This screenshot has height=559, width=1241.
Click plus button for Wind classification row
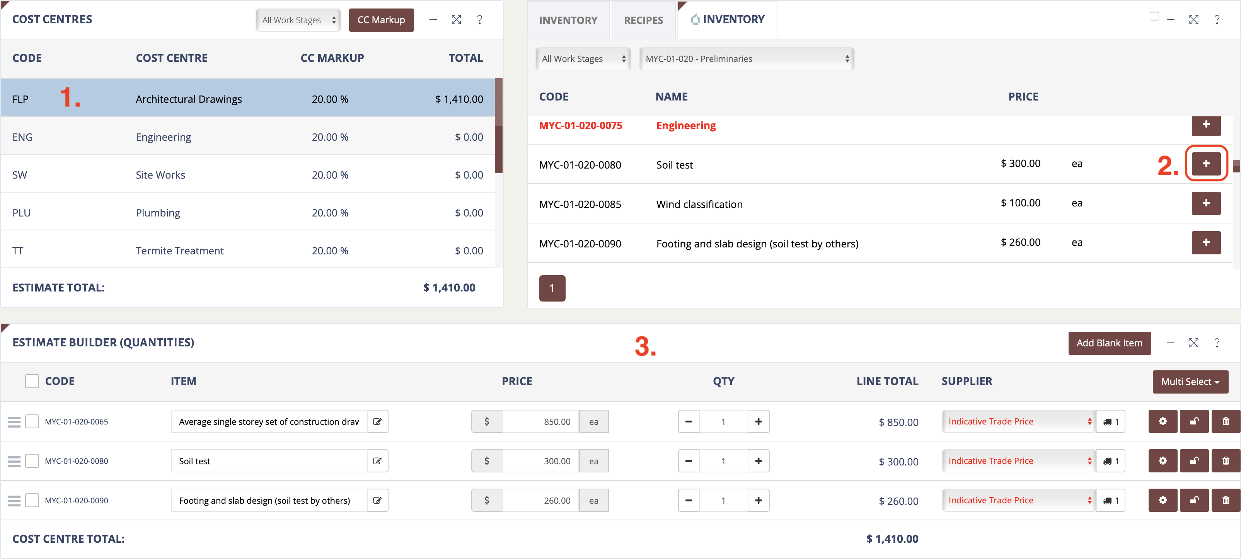coord(1206,203)
